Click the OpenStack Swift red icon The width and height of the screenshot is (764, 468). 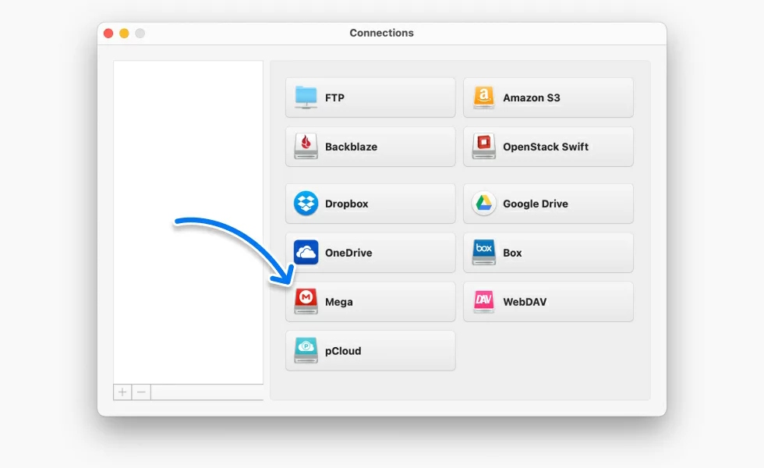(484, 147)
